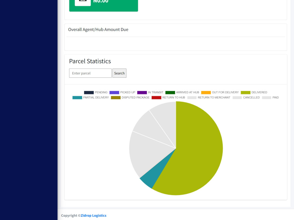This screenshot has width=294, height=220.
Task: Select the Overall Agent/Hub Amount Due heading
Action: point(98,30)
